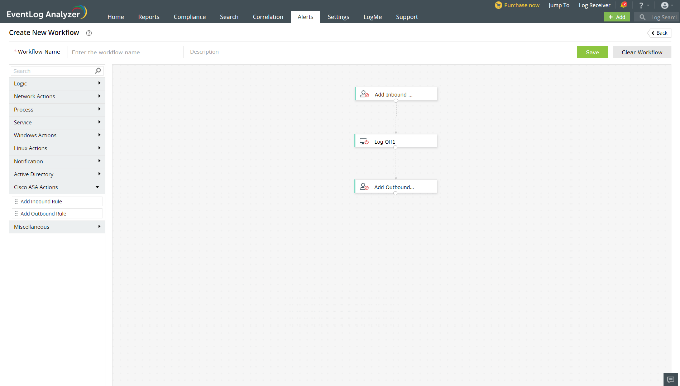
Task: Select the Add Outbound Rule action
Action: click(x=57, y=214)
